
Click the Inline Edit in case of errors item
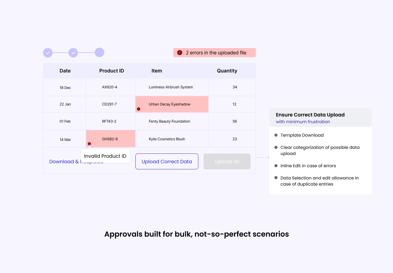pos(308,166)
